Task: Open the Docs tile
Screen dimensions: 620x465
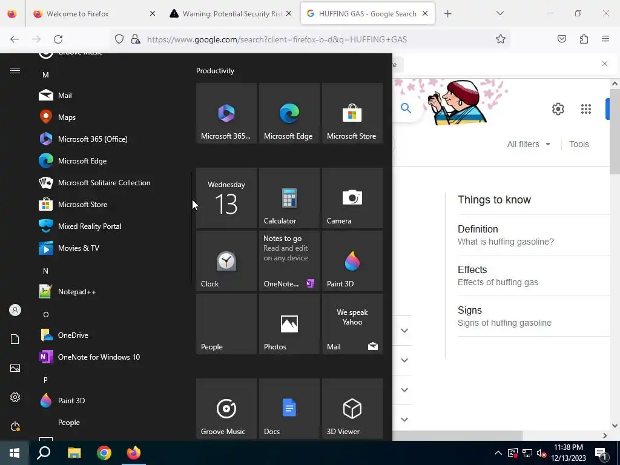Action: point(289,409)
